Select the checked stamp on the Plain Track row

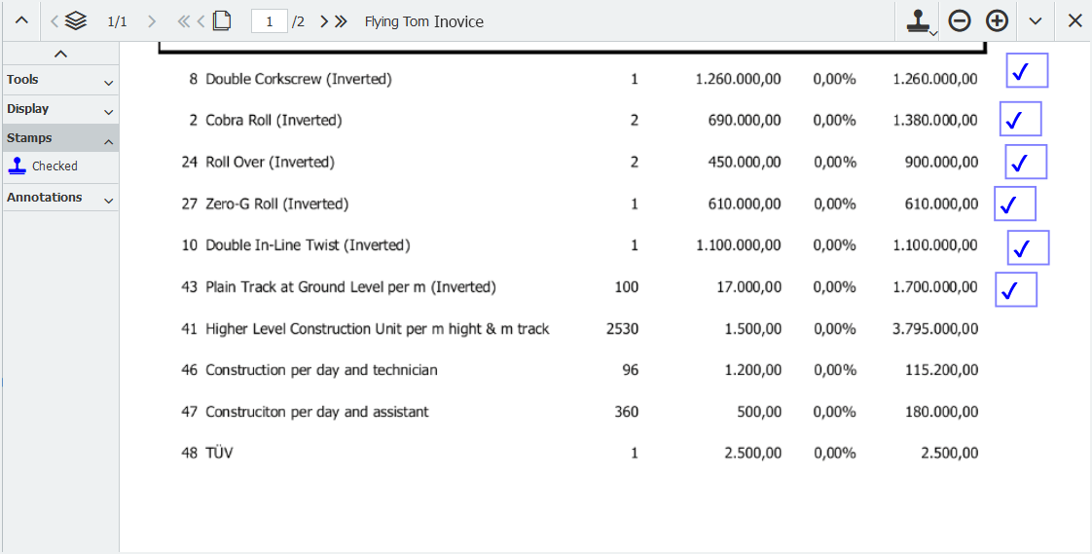(x=1015, y=289)
